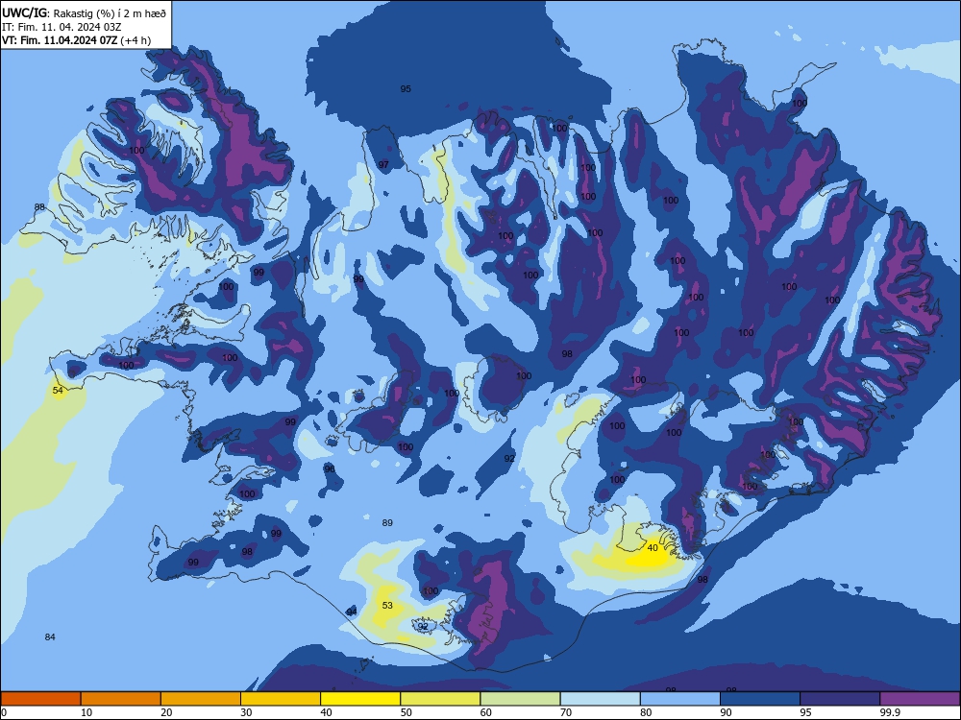
Task: Click the legend label "90"
Action: coord(727,712)
